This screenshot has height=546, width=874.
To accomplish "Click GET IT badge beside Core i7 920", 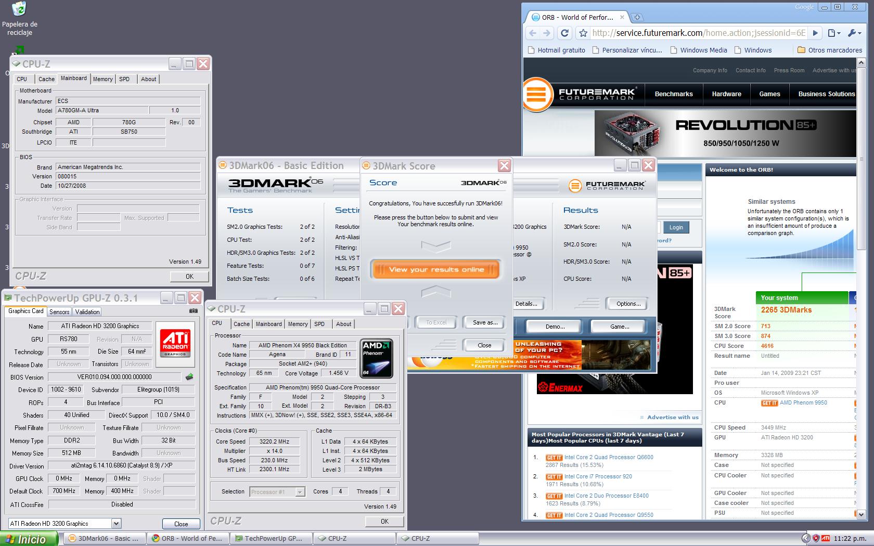I will tap(554, 477).
